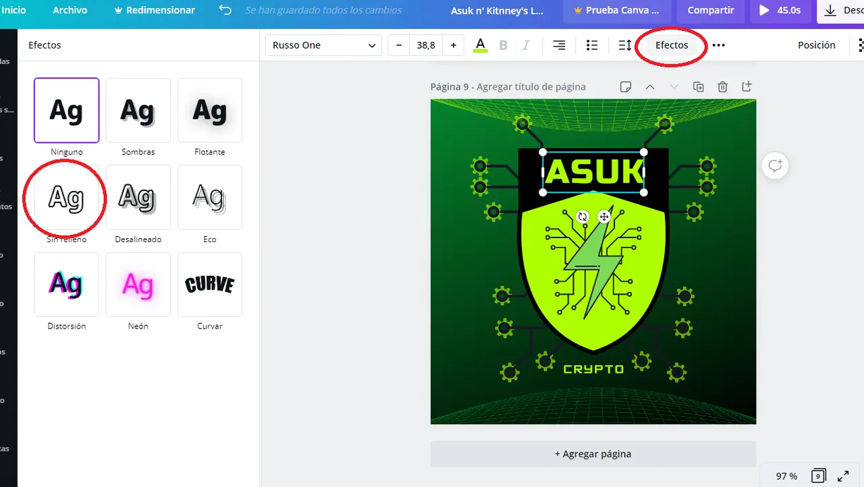
Task: Select Desalineado text effect
Action: (138, 198)
